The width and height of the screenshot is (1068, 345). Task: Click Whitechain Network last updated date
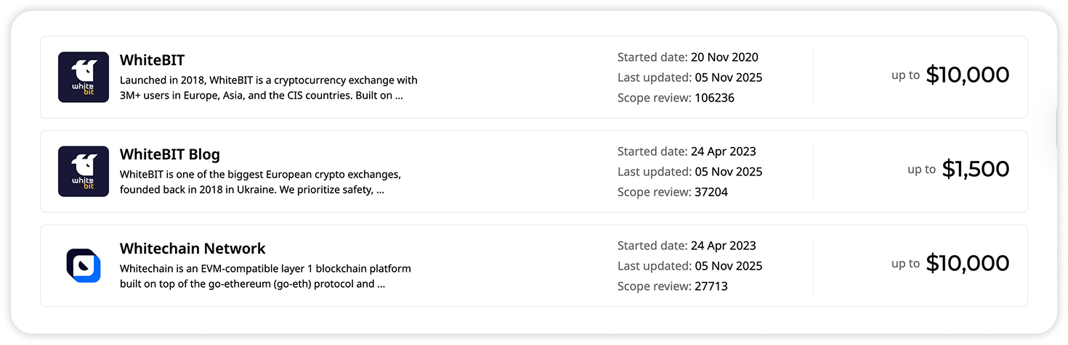(x=727, y=266)
